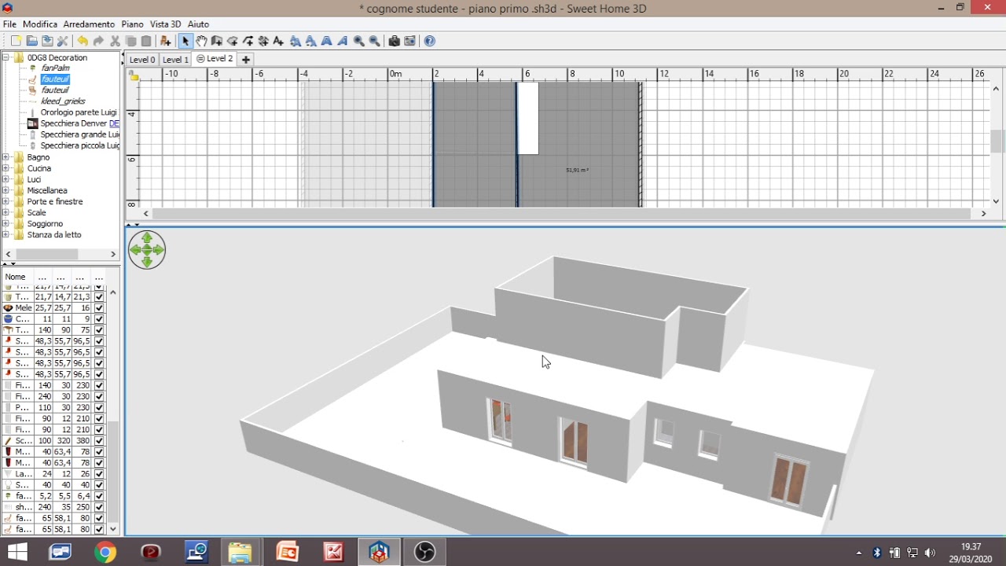This screenshot has height=566, width=1006.
Task: Toggle visibility checkbox for 100 320 380 row
Action: [99, 441]
